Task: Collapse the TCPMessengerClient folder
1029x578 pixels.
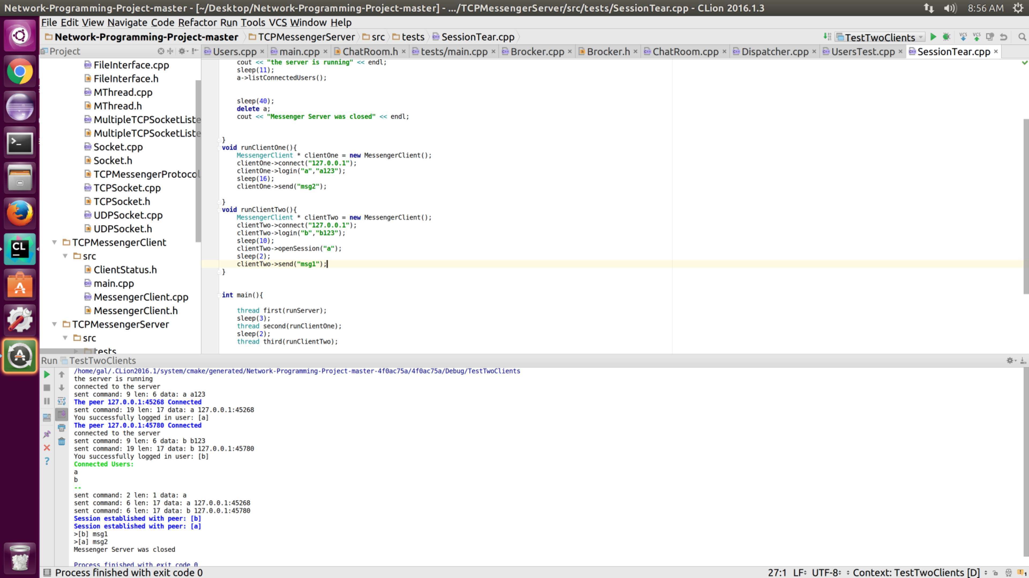Action: click(x=55, y=242)
